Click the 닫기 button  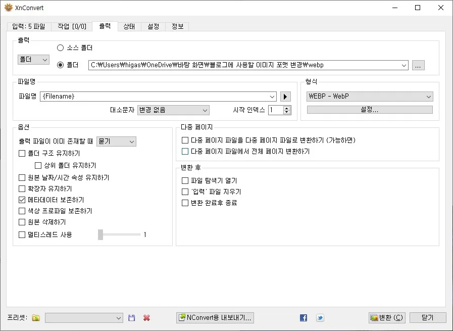coord(428,318)
